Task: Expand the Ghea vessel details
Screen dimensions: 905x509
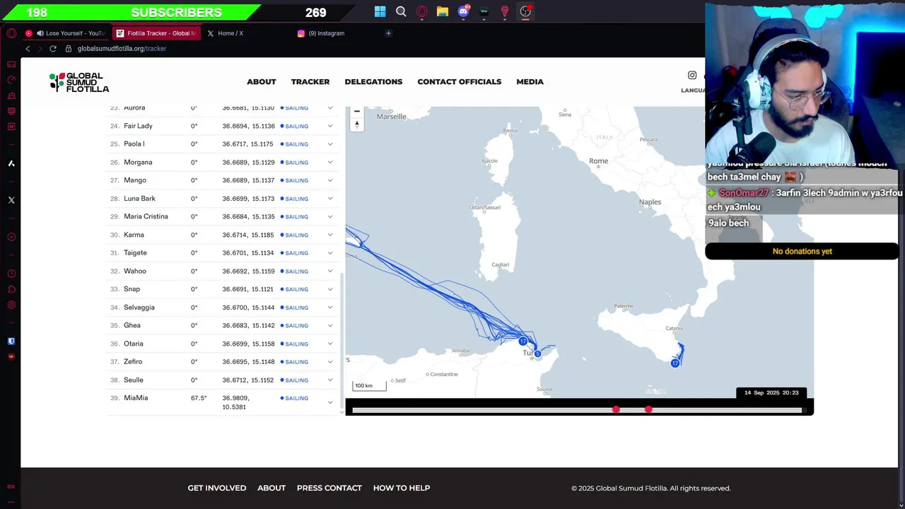Action: 330,325
